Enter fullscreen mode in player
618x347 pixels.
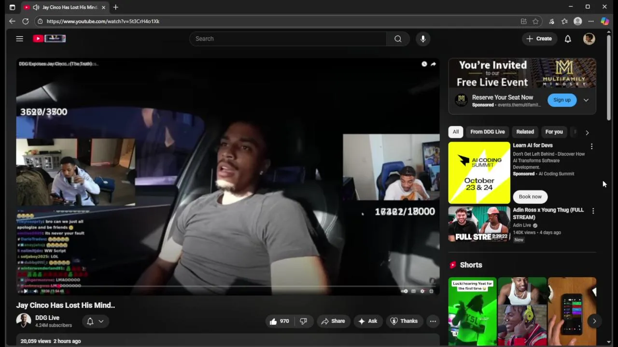point(432,291)
